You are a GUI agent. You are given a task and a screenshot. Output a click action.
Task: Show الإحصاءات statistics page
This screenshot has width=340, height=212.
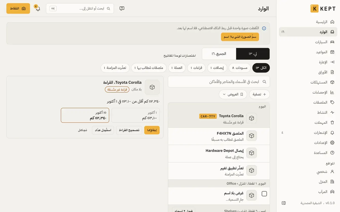[x=308, y=92]
